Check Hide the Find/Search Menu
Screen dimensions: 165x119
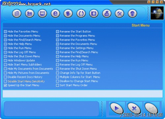pos(5,40)
